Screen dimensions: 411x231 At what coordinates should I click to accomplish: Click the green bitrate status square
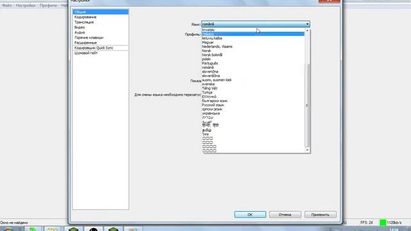tap(383, 223)
